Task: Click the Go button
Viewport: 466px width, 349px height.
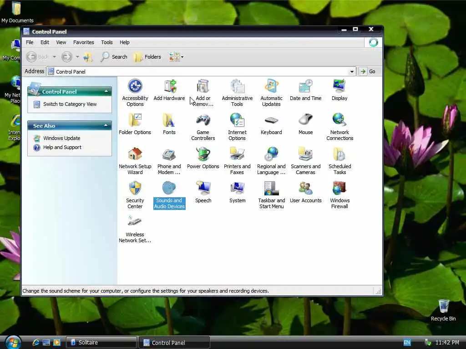Action: click(x=368, y=71)
